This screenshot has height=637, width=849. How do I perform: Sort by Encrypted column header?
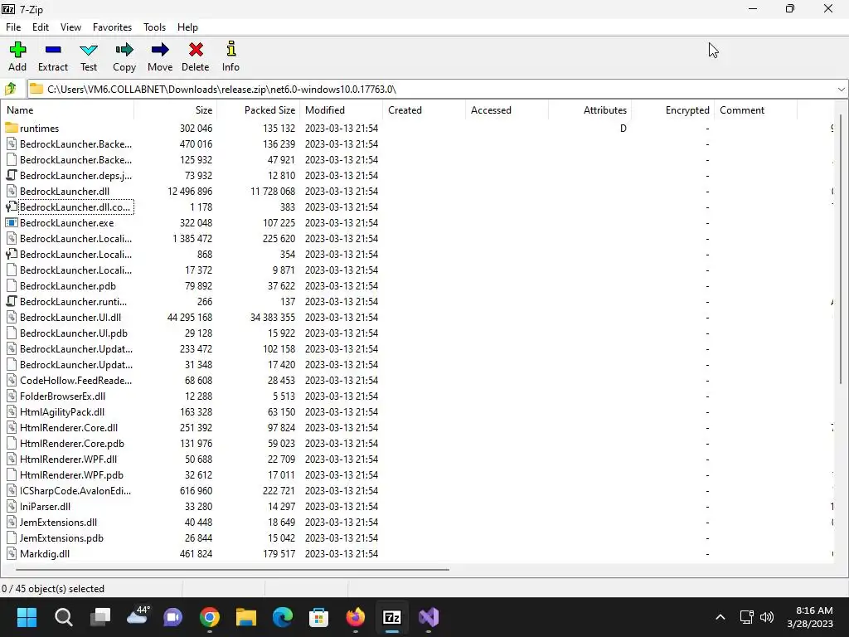[x=672, y=110]
